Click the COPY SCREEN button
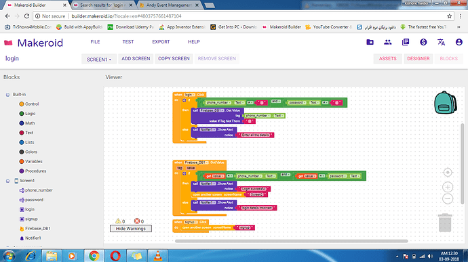This screenshot has height=262, width=468. [174, 59]
